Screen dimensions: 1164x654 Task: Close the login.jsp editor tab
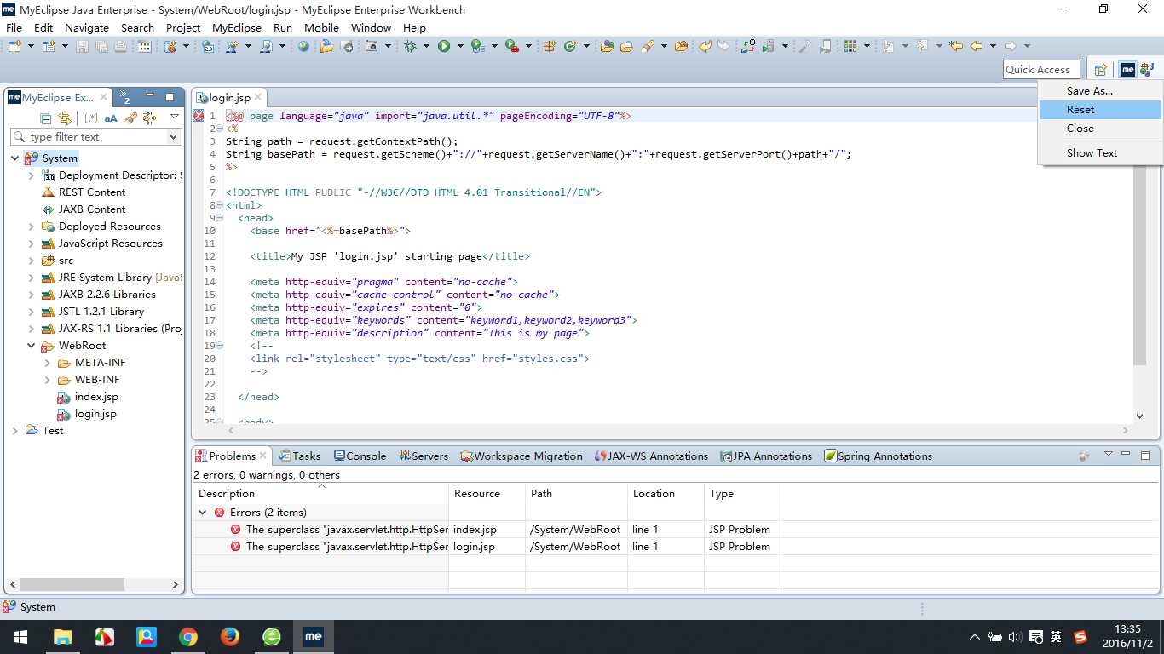(x=259, y=98)
